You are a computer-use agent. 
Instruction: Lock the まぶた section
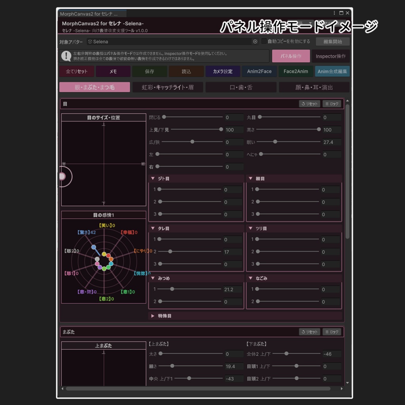[332, 332]
